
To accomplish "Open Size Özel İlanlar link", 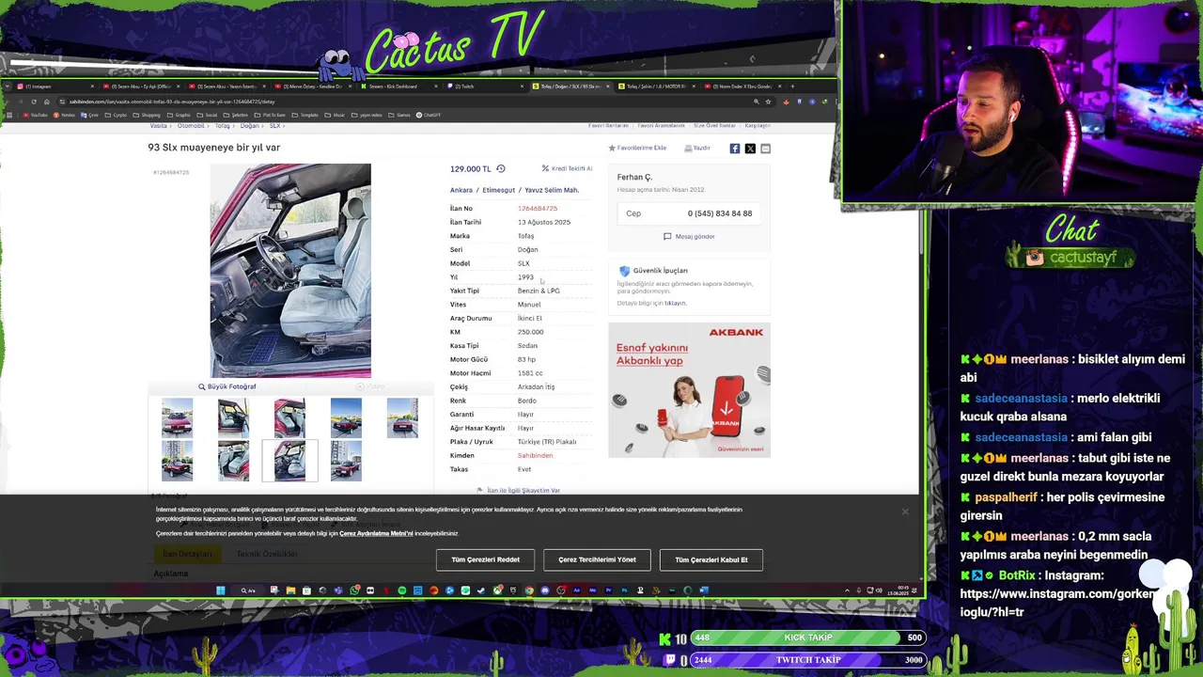I will (714, 125).
